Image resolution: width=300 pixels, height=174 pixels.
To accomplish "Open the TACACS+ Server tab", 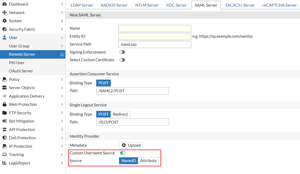I will point(240,5).
